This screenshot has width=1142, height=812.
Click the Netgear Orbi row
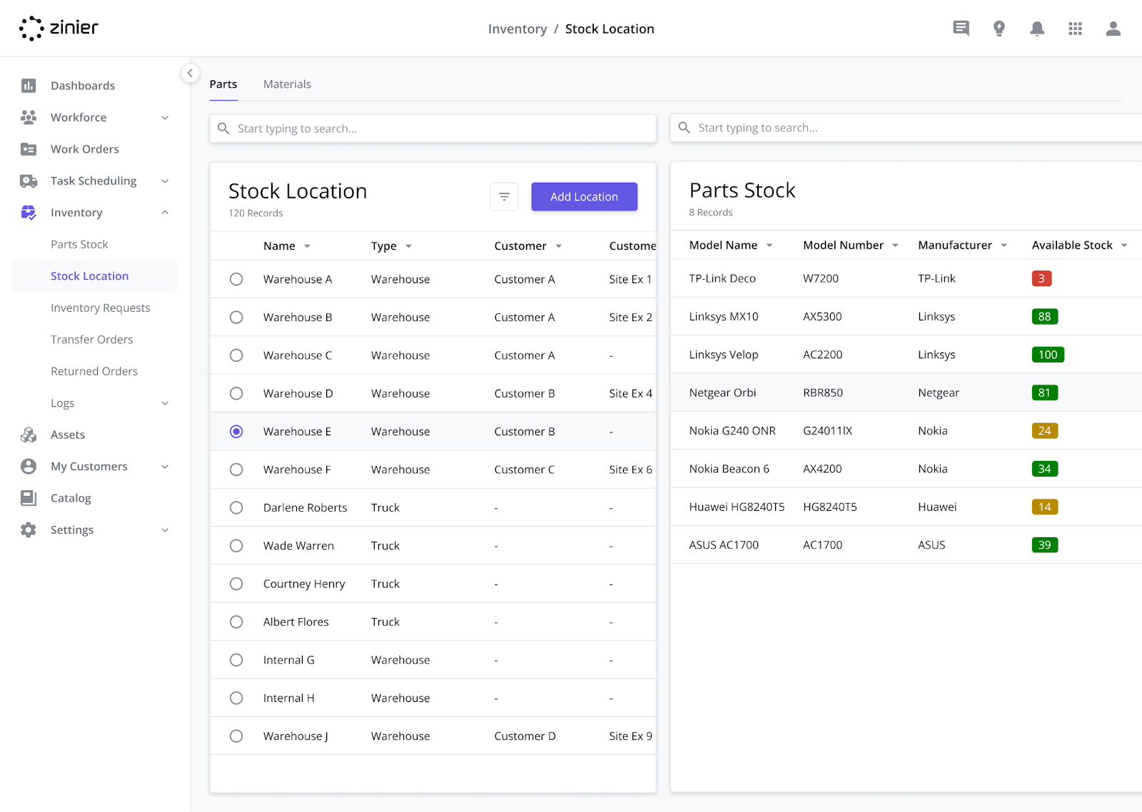(906, 392)
